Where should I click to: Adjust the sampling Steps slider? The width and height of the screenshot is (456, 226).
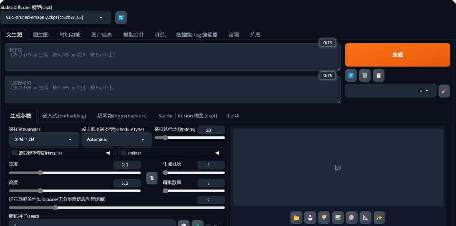tap(190, 138)
